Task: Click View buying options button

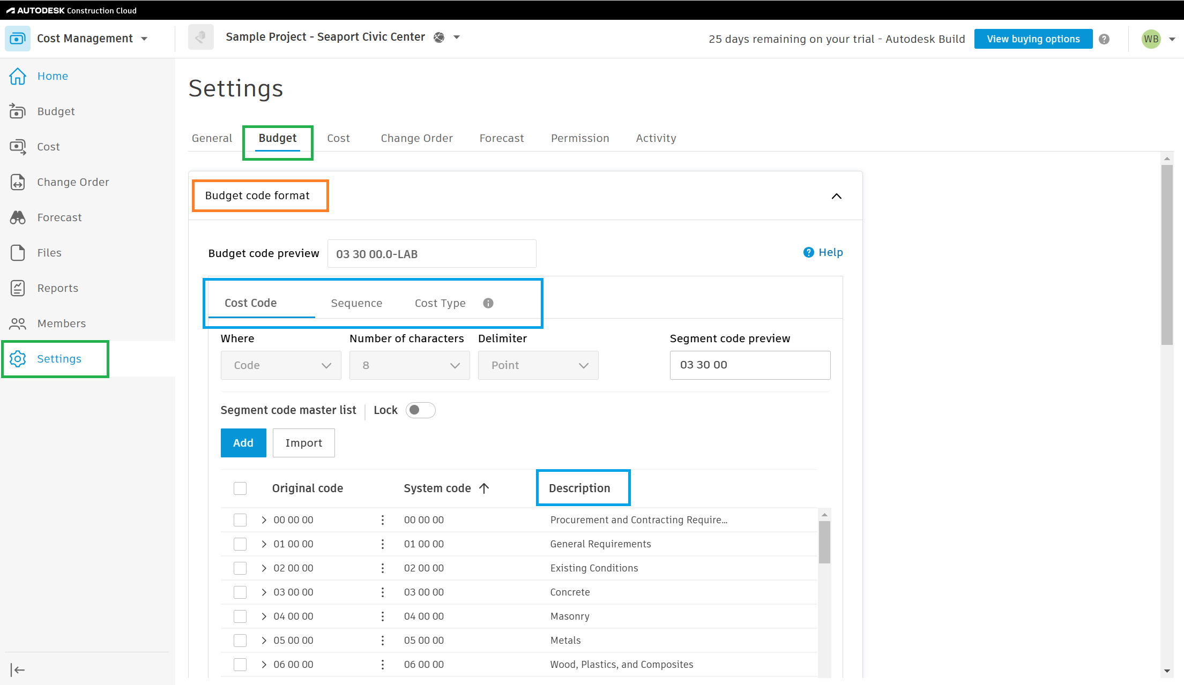Action: tap(1033, 39)
